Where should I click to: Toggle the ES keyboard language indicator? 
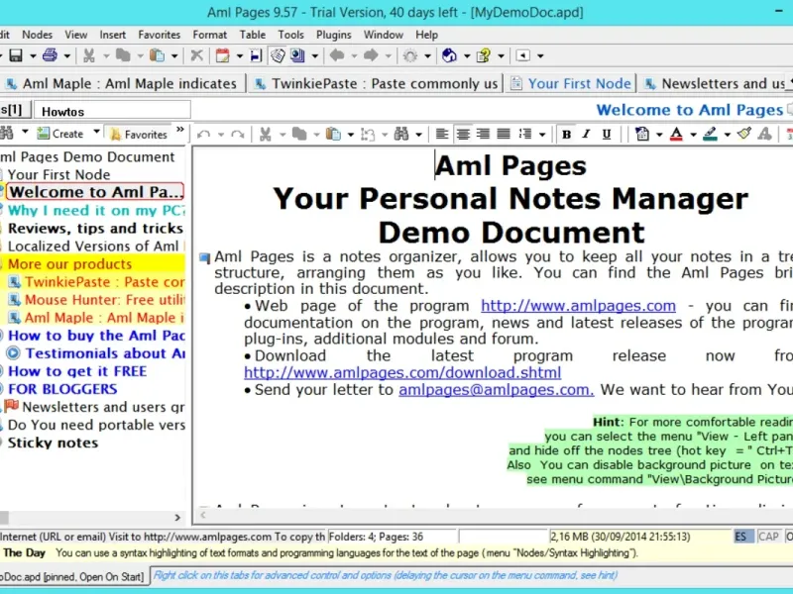point(744,537)
